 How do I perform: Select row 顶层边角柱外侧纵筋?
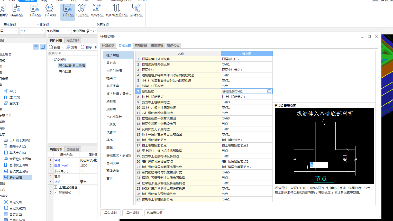coord(181,59)
